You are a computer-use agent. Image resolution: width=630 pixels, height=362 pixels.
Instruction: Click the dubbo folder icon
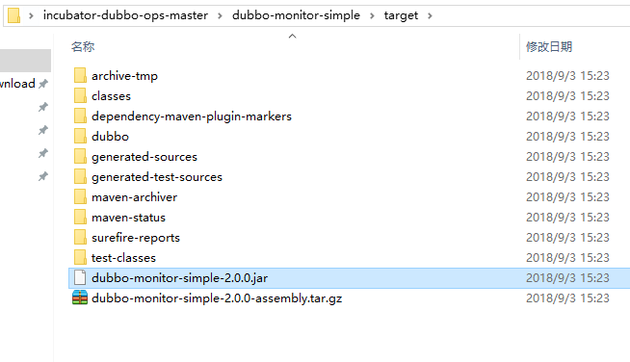pyautogui.click(x=80, y=136)
